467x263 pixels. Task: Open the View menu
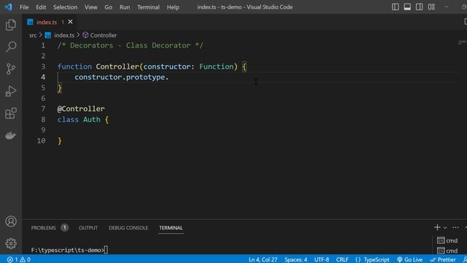[90, 7]
